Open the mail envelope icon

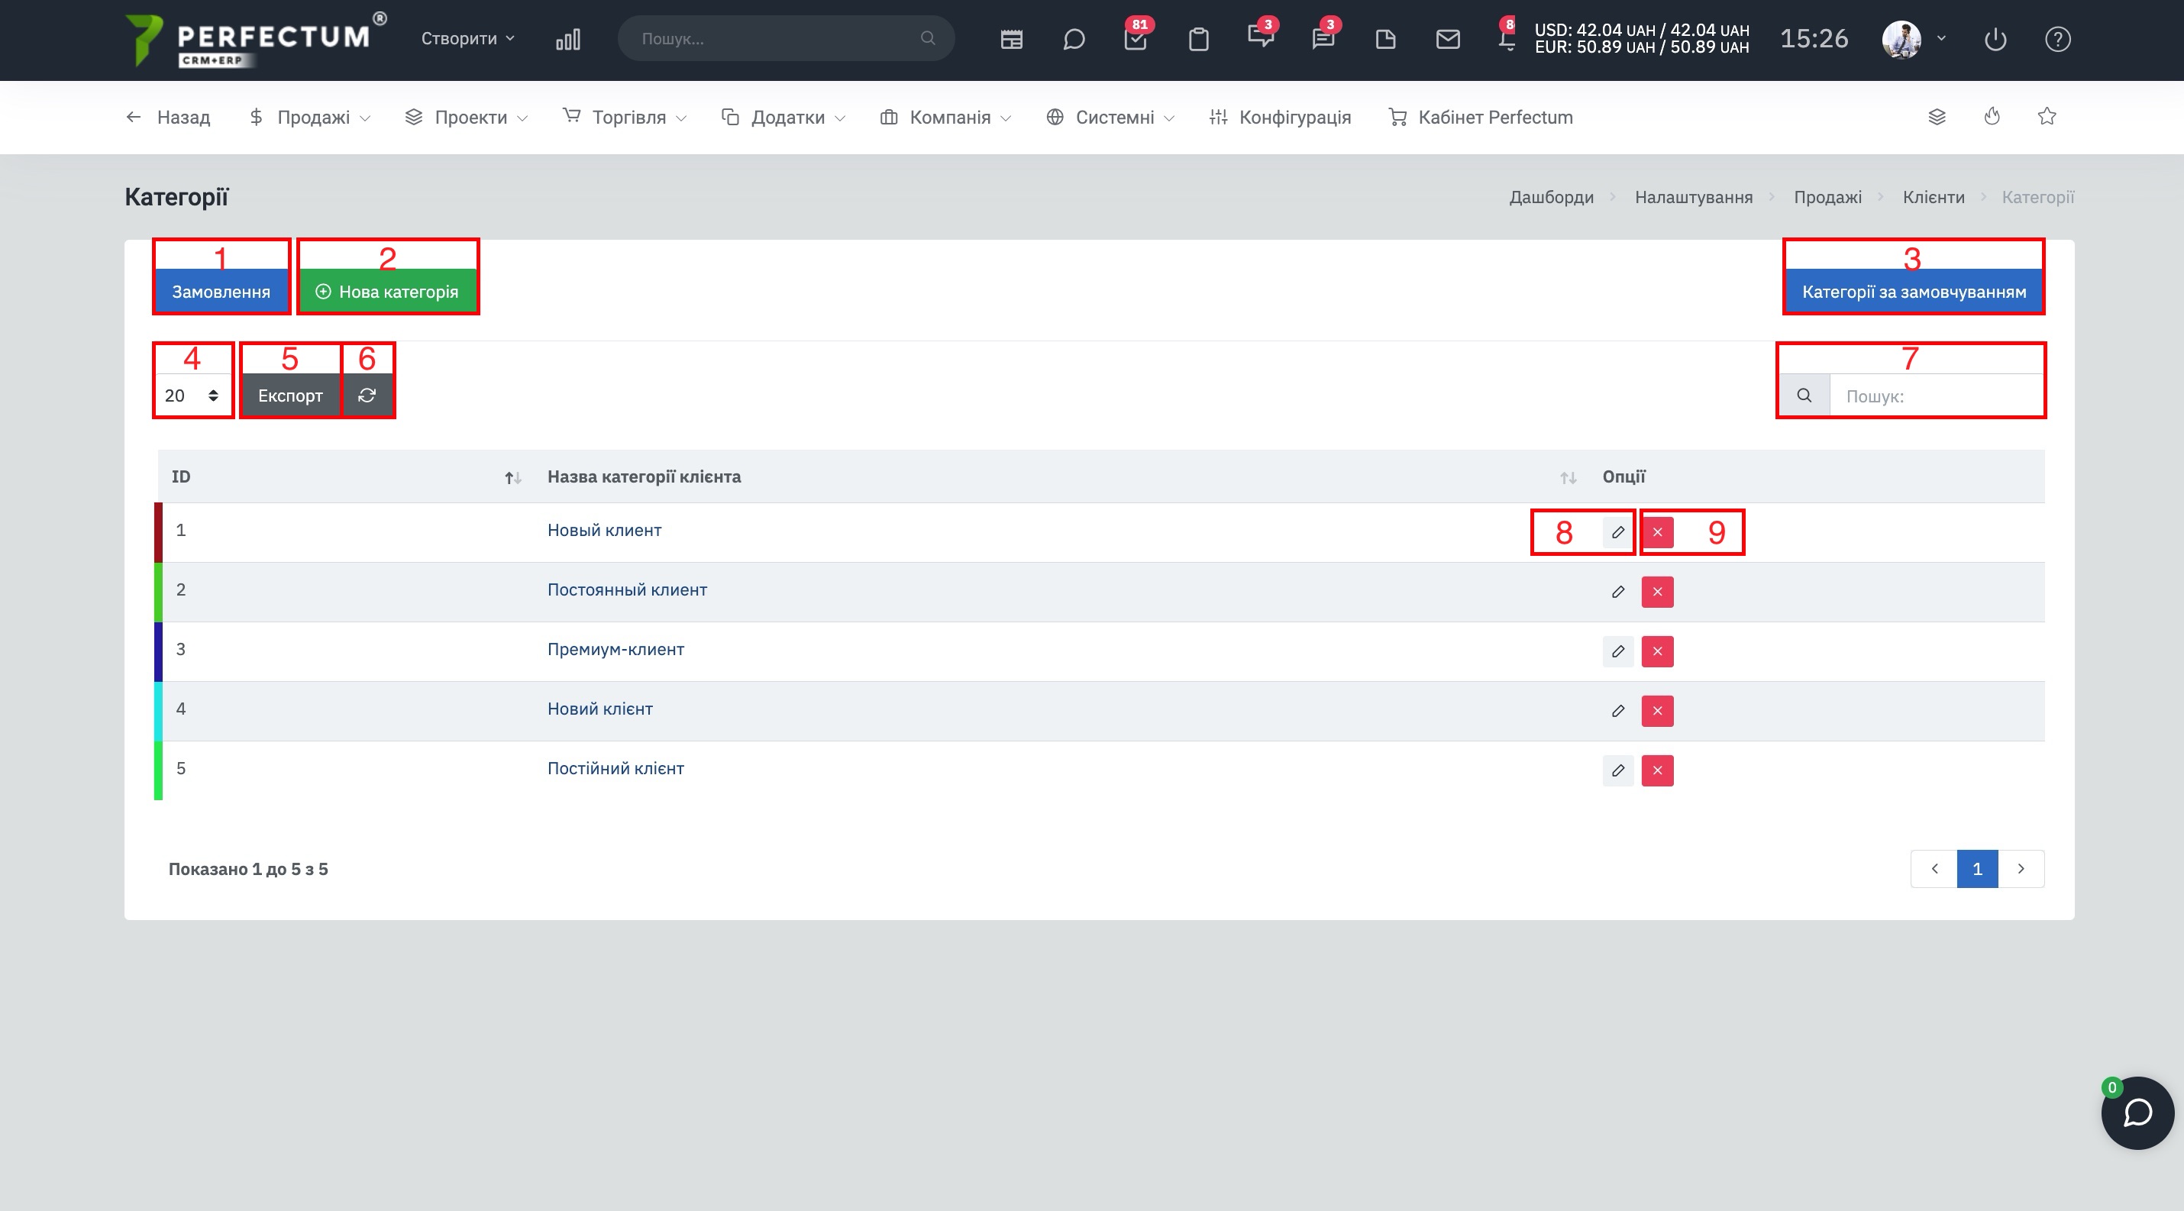click(1448, 39)
